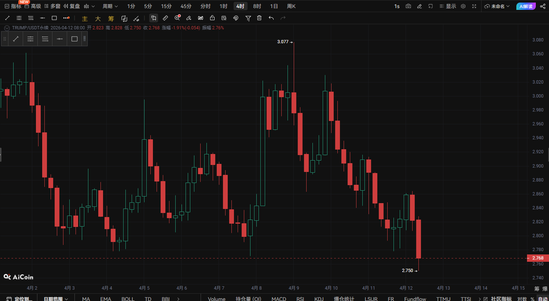549x301 pixels.
Task: Open the 指标 indicators button
Action: tap(13, 6)
